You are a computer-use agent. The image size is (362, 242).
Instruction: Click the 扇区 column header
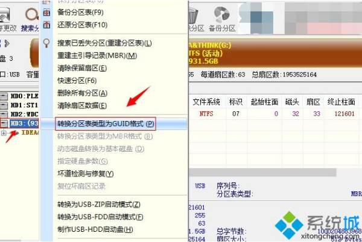click(x=313, y=102)
